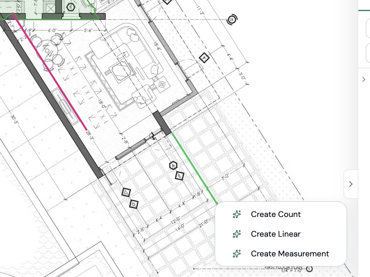Image resolution: width=370 pixels, height=277 pixels.
Task: Click the circular grid marker near the top right
Action: (232, 20)
